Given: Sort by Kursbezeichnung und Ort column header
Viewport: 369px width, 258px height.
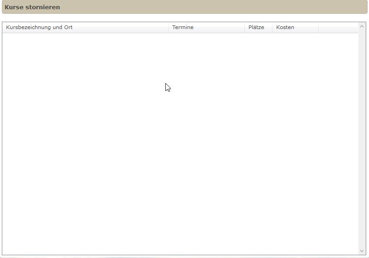Looking at the screenshot, I should tap(85, 28).
